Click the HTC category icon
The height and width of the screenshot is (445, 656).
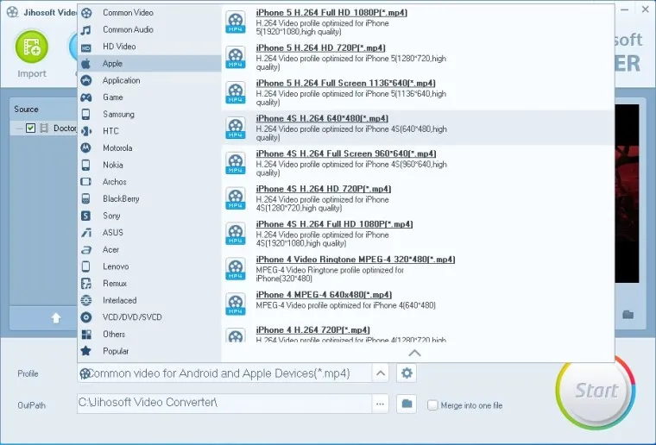point(86,131)
